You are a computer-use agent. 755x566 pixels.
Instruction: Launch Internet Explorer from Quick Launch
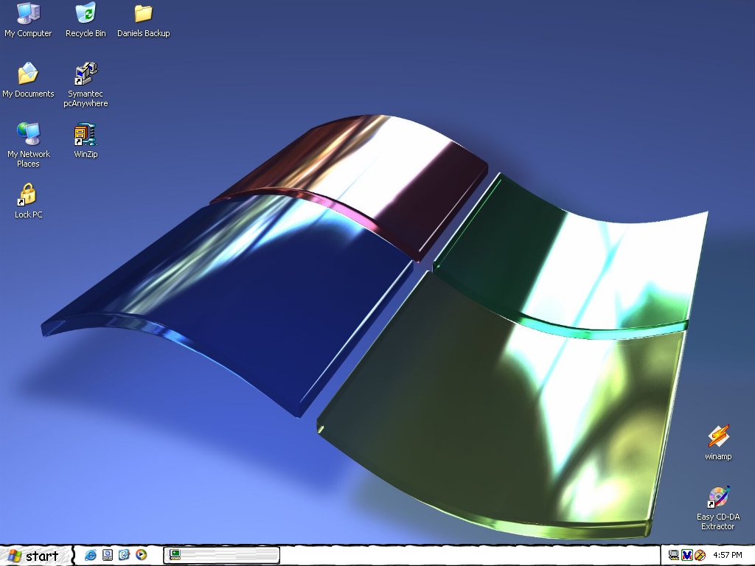click(x=91, y=555)
